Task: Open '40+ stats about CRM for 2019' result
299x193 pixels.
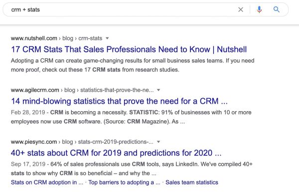Action: coord(116,153)
